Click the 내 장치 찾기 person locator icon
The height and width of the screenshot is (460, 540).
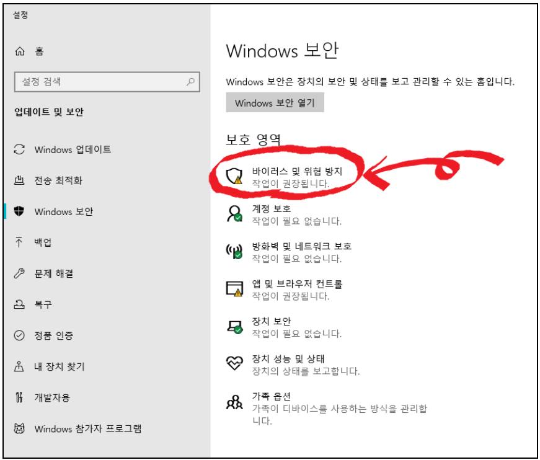(19, 366)
